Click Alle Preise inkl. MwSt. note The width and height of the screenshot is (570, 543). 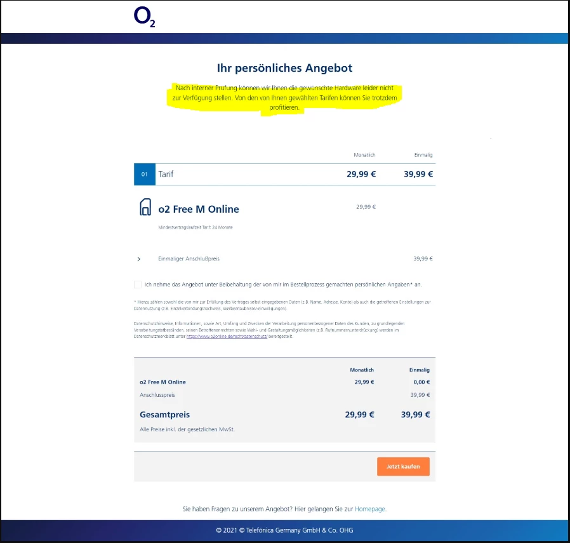(179, 430)
